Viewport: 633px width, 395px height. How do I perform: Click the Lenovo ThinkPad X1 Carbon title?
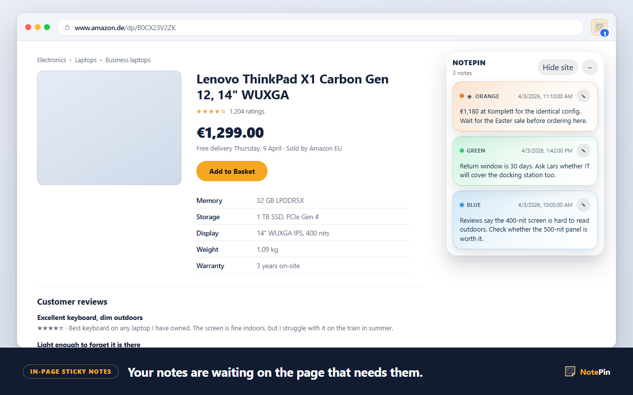[x=292, y=87]
